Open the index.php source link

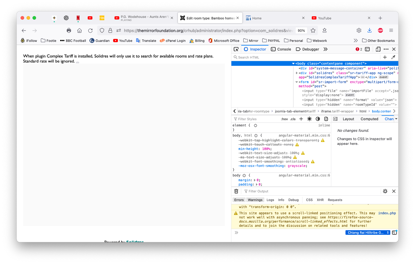pos(387,213)
